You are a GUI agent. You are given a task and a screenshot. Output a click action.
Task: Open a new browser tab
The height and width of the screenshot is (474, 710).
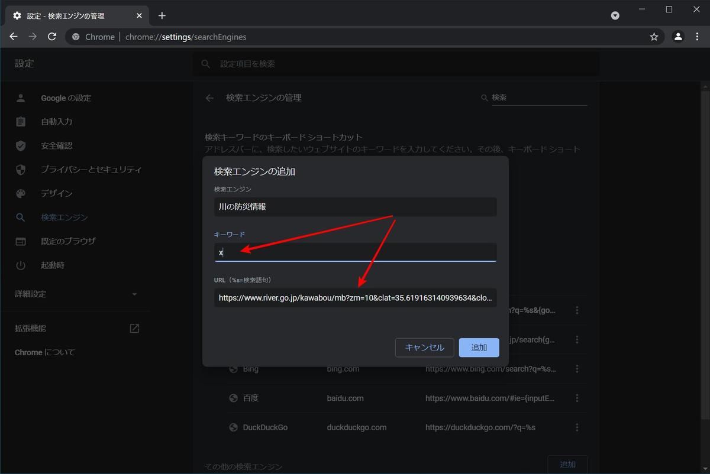click(x=162, y=15)
